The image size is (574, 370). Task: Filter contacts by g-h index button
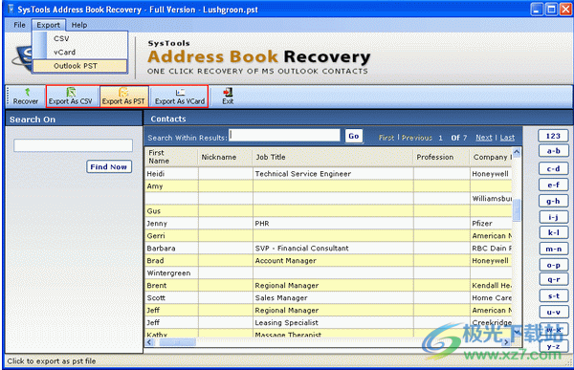(x=554, y=201)
